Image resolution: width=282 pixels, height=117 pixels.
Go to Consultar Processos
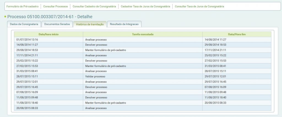pyautogui.click(x=56, y=6)
